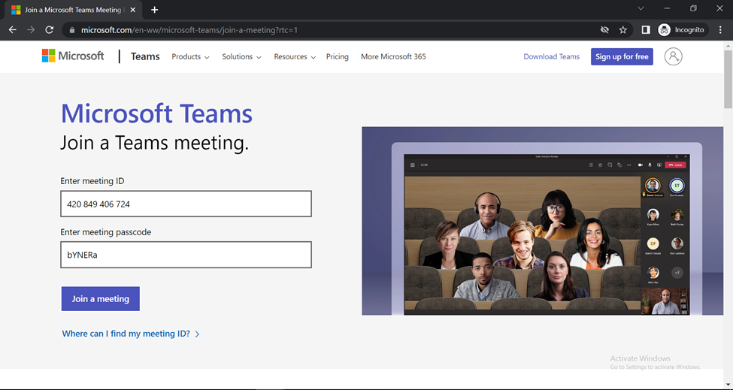
Task: Expand the Solutions dropdown menu
Action: [241, 56]
